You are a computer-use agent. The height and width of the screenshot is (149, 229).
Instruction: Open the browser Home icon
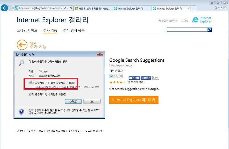coord(215,8)
